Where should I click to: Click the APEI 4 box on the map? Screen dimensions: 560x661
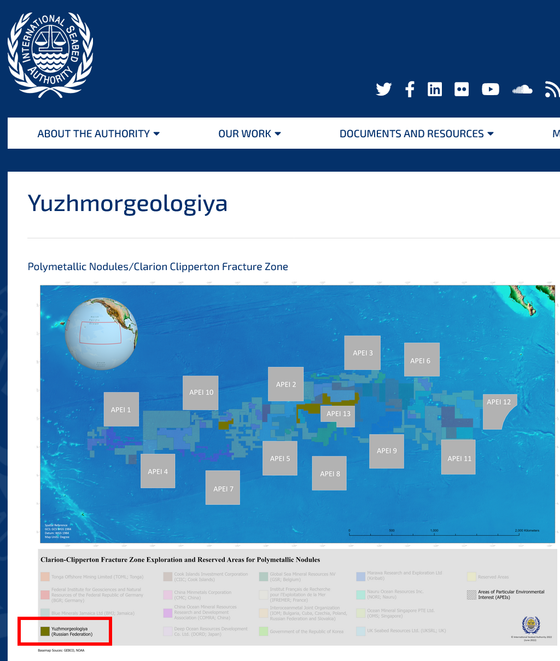click(x=158, y=471)
